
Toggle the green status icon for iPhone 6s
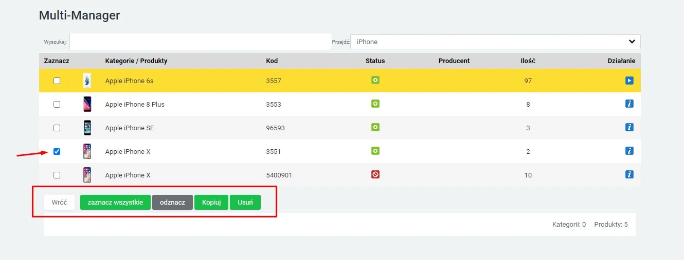[x=375, y=81]
